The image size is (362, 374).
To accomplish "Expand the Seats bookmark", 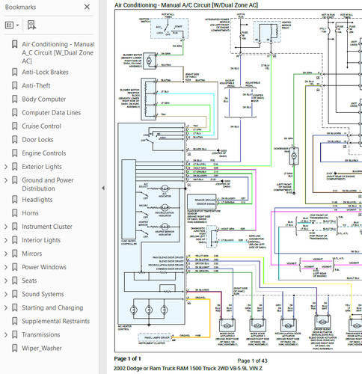I will pos(6,280).
